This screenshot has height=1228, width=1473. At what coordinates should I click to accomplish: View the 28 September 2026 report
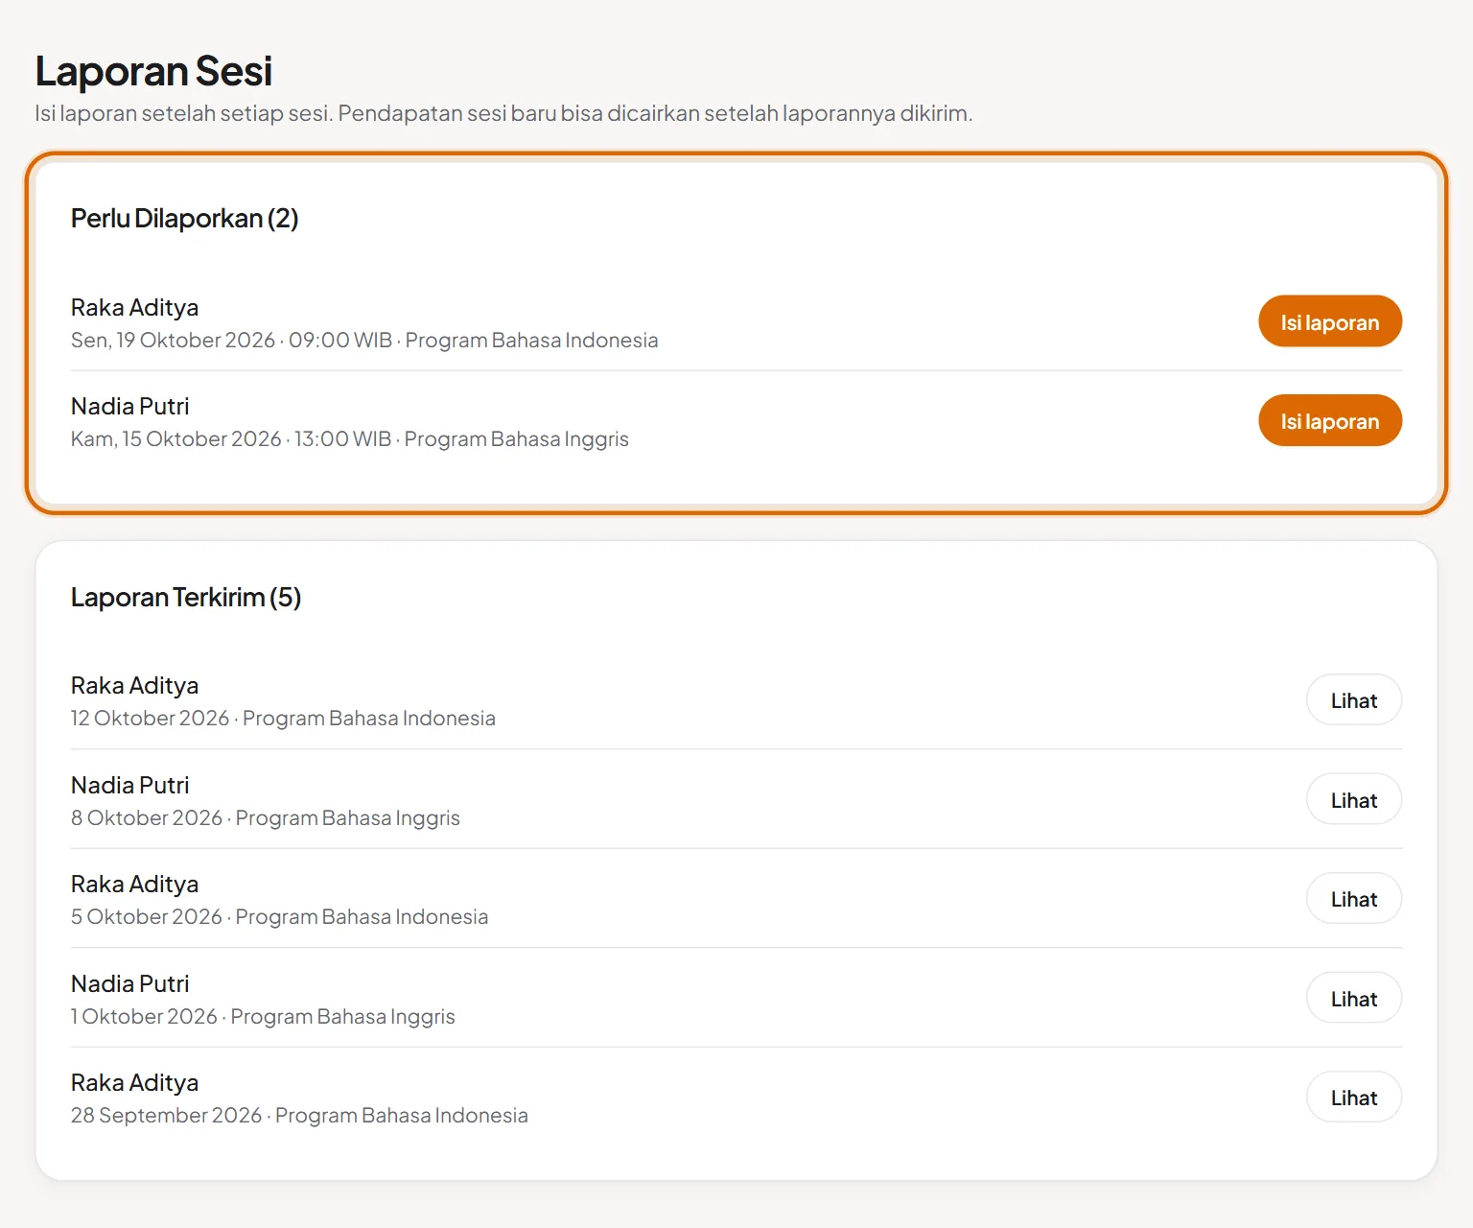point(1354,1098)
